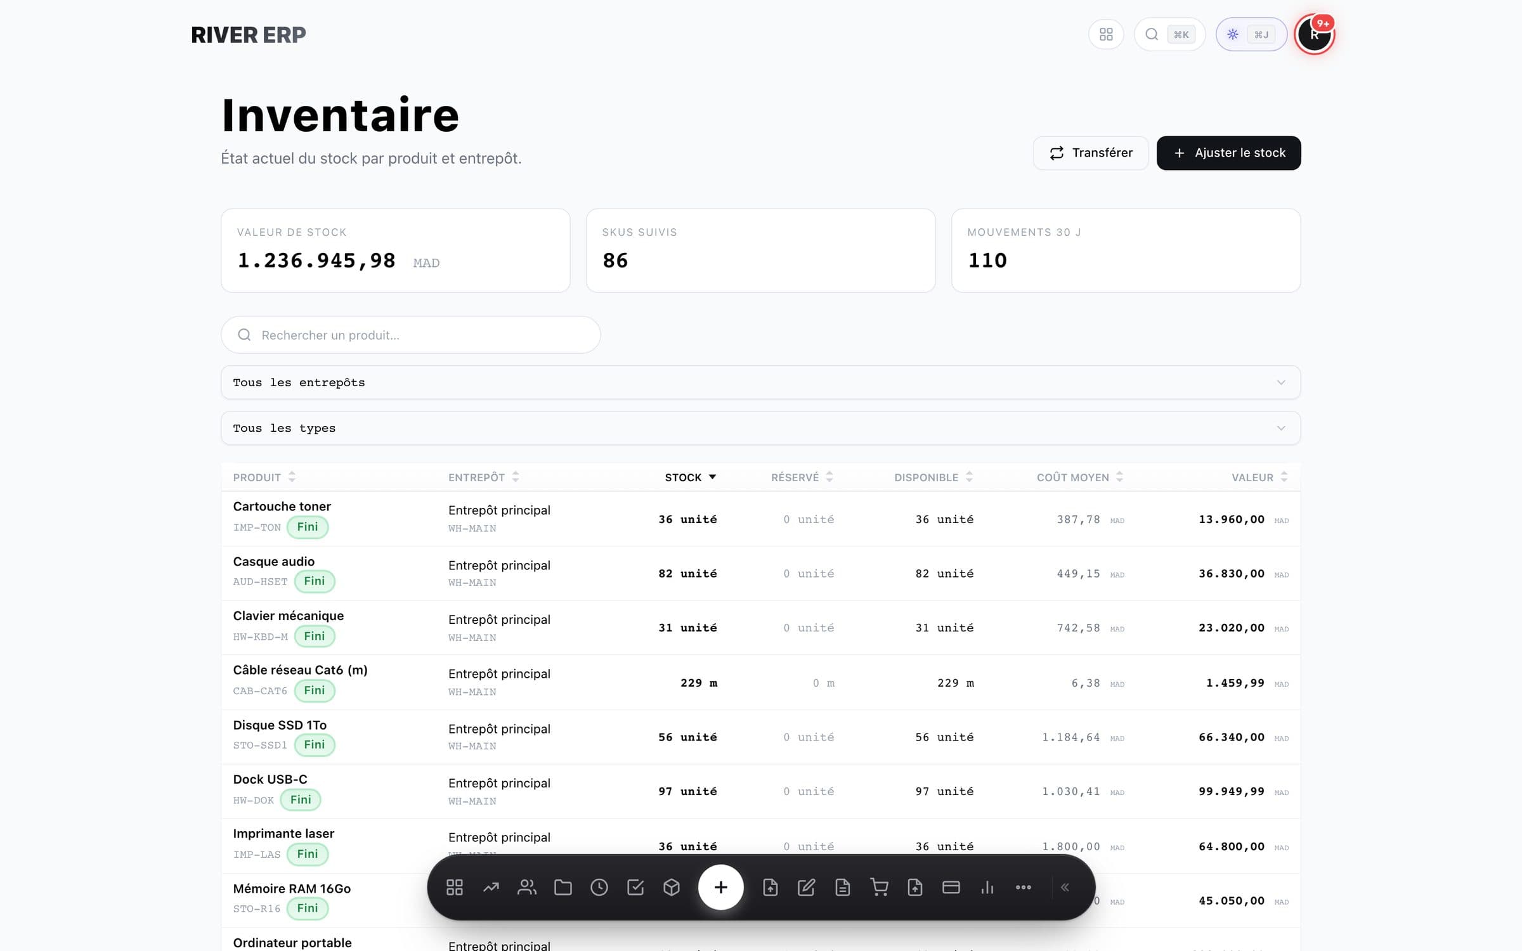Open the search ⌘K button
This screenshot has height=951, width=1522.
point(1169,34)
